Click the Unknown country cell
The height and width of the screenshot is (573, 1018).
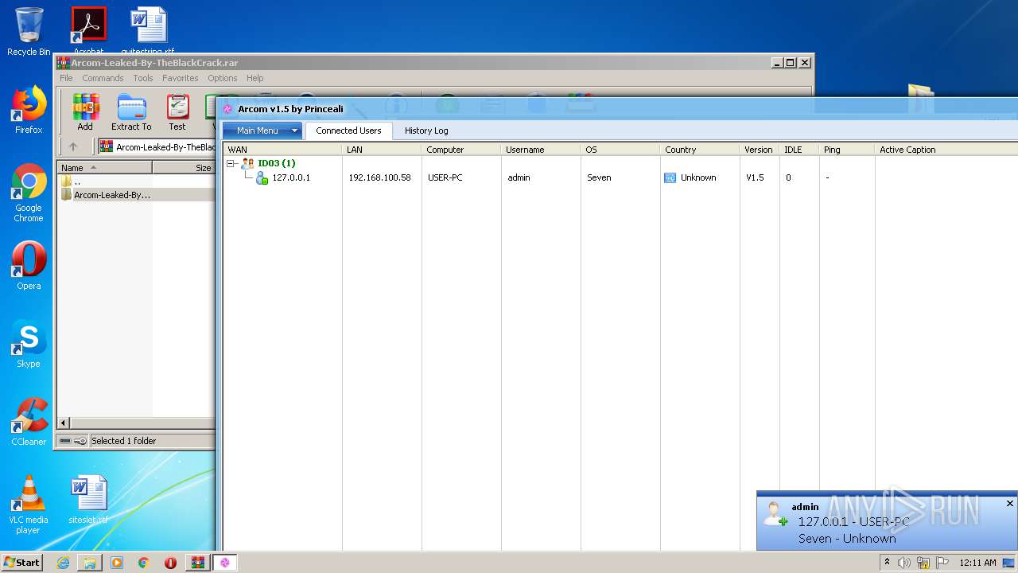[x=698, y=177]
